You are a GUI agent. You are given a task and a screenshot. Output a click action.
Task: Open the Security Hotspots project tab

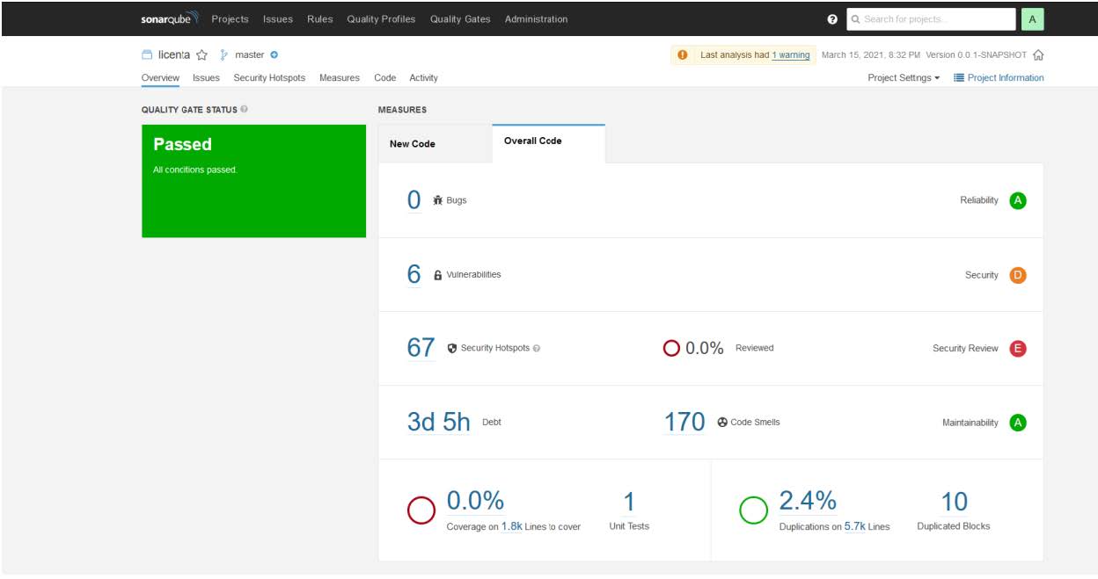pos(269,78)
